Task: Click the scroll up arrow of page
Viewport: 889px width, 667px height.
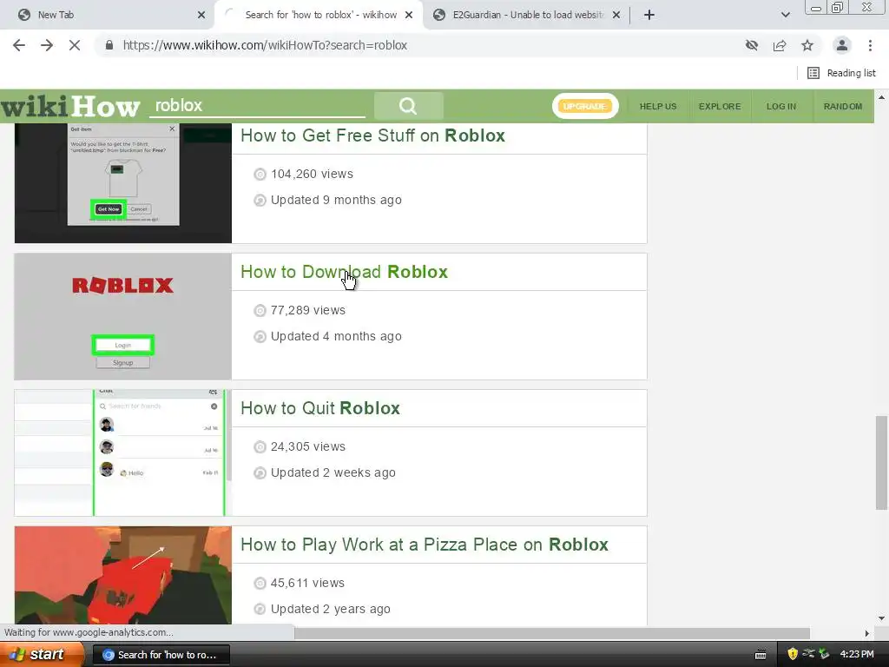Action: click(881, 97)
